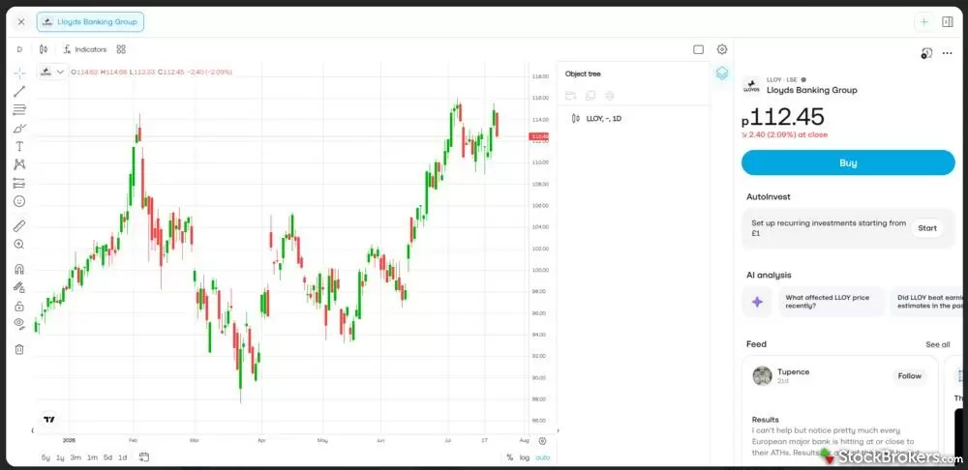Select the 5y time range
Image resolution: width=968 pixels, height=470 pixels.
(45, 457)
